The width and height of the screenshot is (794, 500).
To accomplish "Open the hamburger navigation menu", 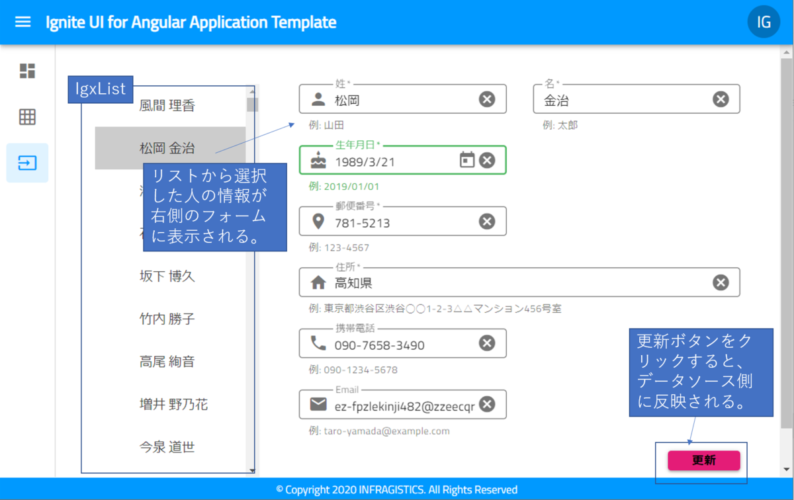I will point(22,22).
